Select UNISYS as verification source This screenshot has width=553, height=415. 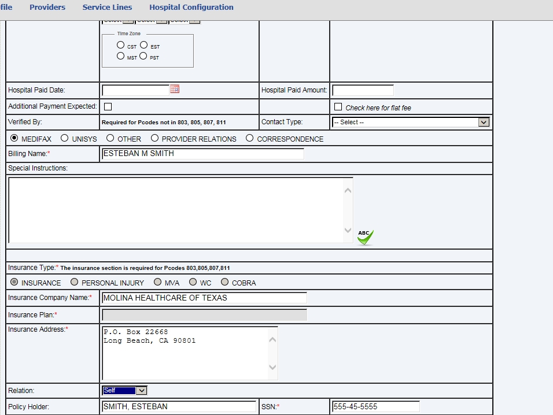65,138
